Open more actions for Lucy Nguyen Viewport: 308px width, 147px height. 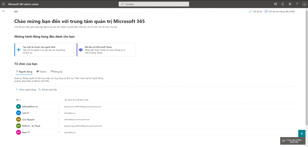point(59,119)
